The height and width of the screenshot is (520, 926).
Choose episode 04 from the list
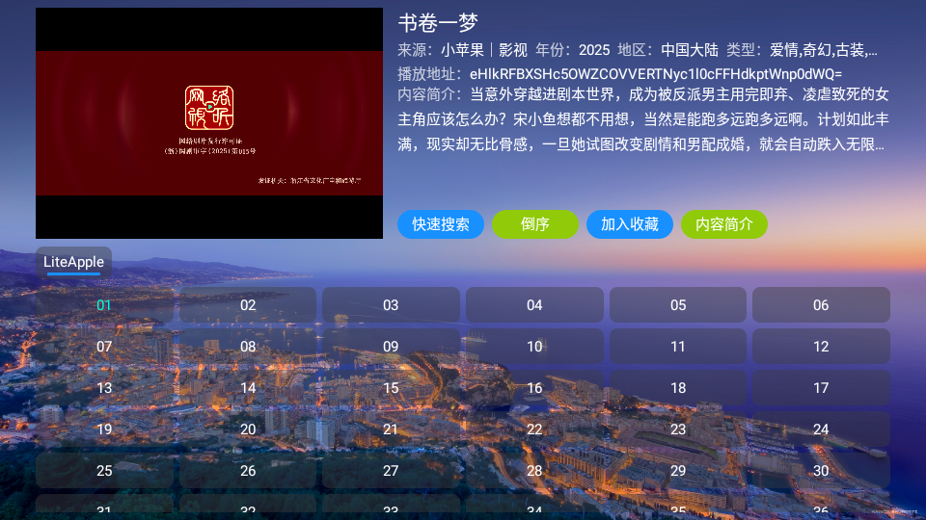pyautogui.click(x=534, y=305)
